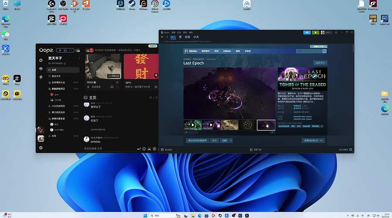
Task: Toggle headphone icon under FENG's card
Action: [x=112, y=87]
